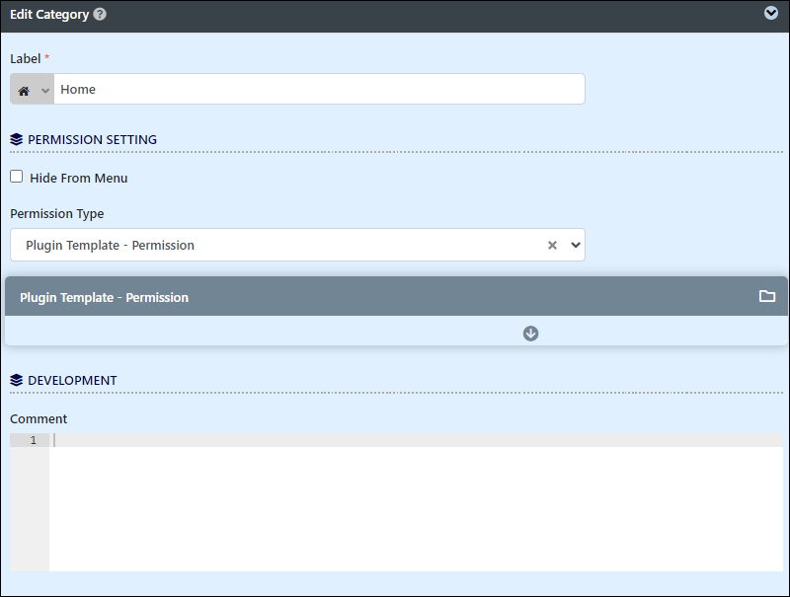Open the Permission Type dropdown arrow
This screenshot has height=597, width=790.
(576, 245)
